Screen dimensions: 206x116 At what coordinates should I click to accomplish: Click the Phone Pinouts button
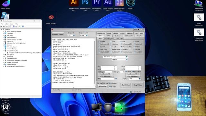pyautogui.click(x=102, y=87)
